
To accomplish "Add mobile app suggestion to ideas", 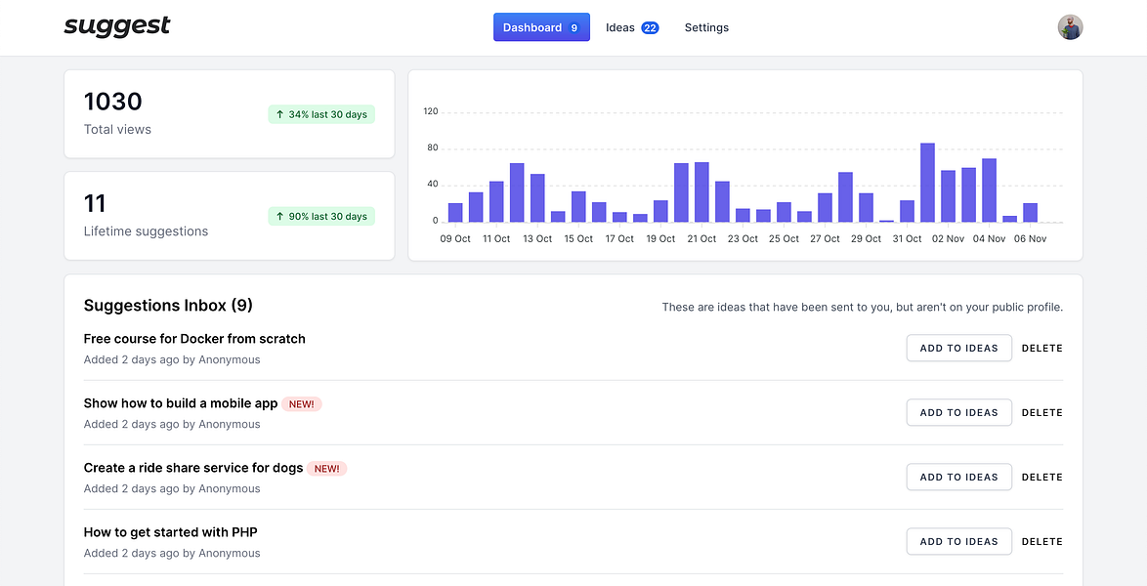I will 959,412.
